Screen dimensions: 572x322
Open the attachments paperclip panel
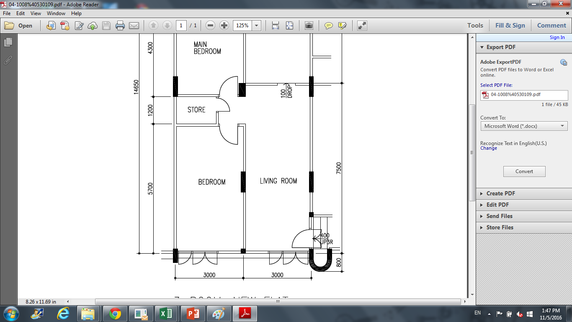(8, 60)
